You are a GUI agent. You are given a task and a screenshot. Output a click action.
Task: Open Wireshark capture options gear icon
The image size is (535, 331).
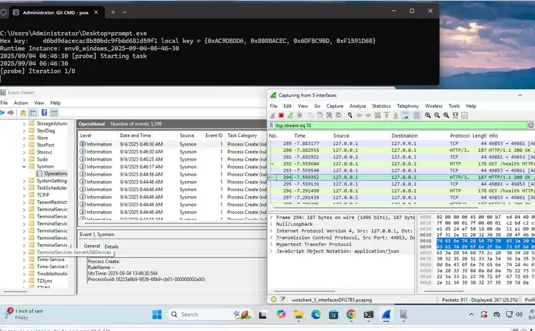tap(300, 115)
